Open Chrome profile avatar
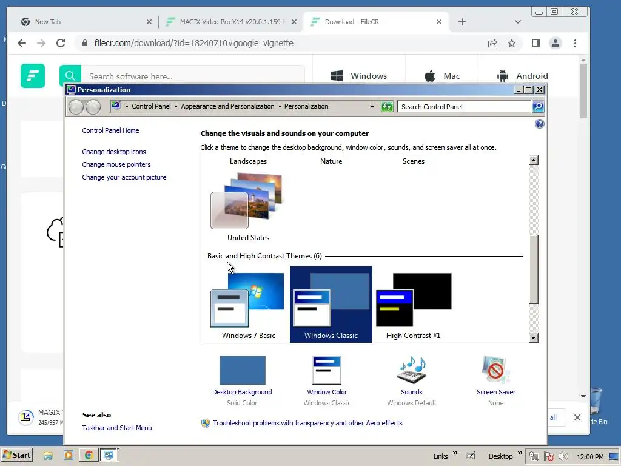 [x=556, y=43]
